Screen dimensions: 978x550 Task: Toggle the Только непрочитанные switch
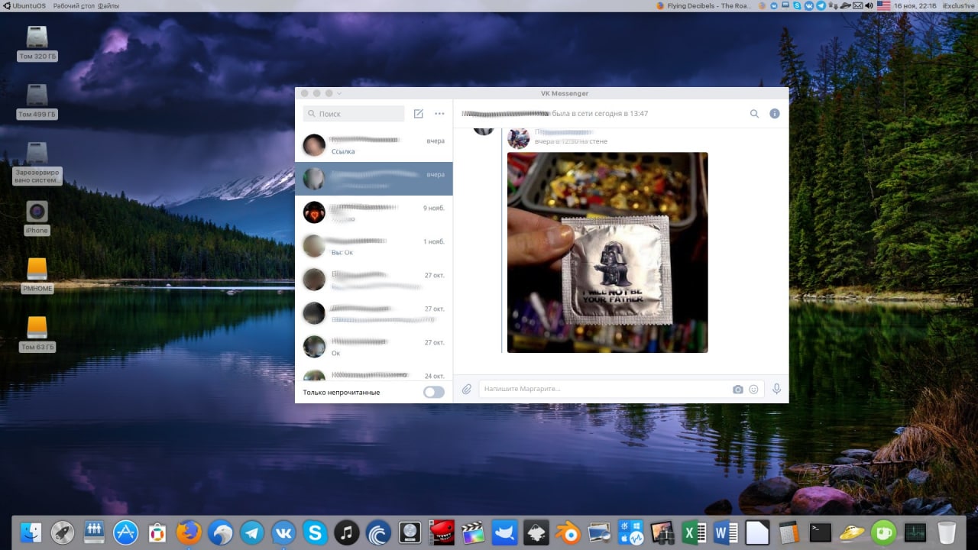point(434,392)
